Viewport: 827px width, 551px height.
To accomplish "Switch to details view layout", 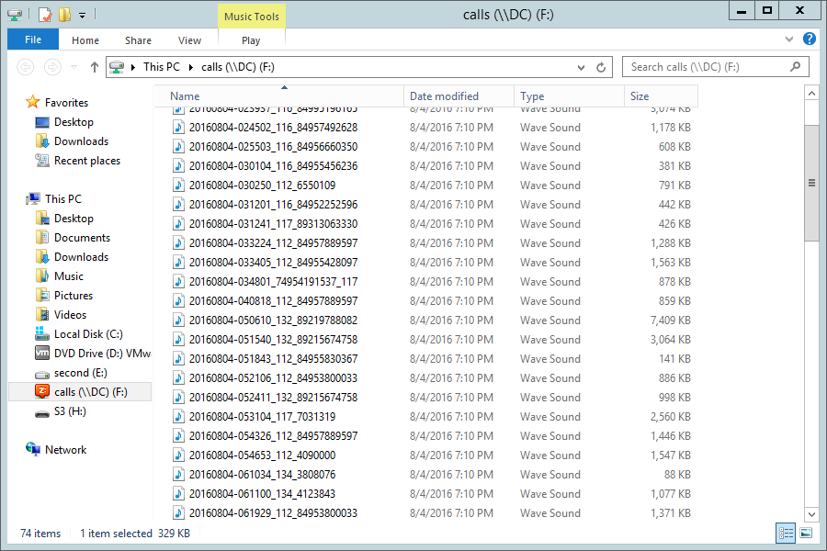I will click(786, 533).
